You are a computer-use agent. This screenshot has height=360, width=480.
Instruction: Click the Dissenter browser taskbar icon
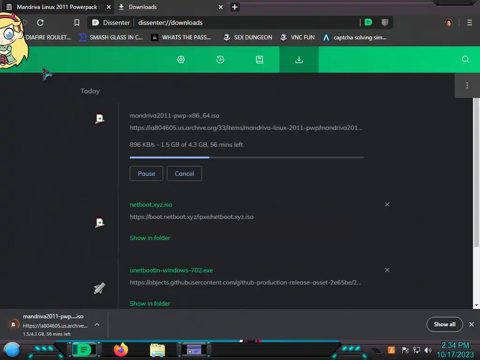coord(84,350)
